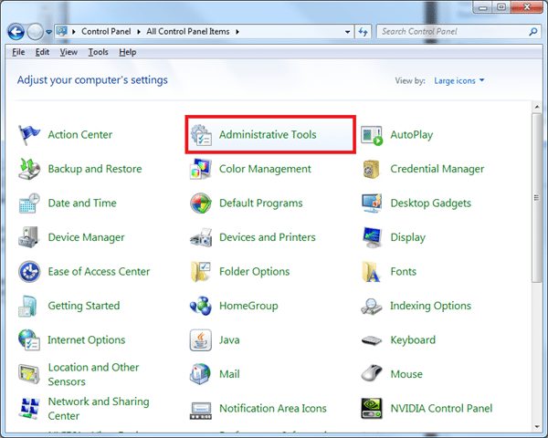The width and height of the screenshot is (548, 438).
Task: Open the Mail icon
Action: point(200,374)
